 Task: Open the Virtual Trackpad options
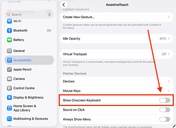coord(116,54)
